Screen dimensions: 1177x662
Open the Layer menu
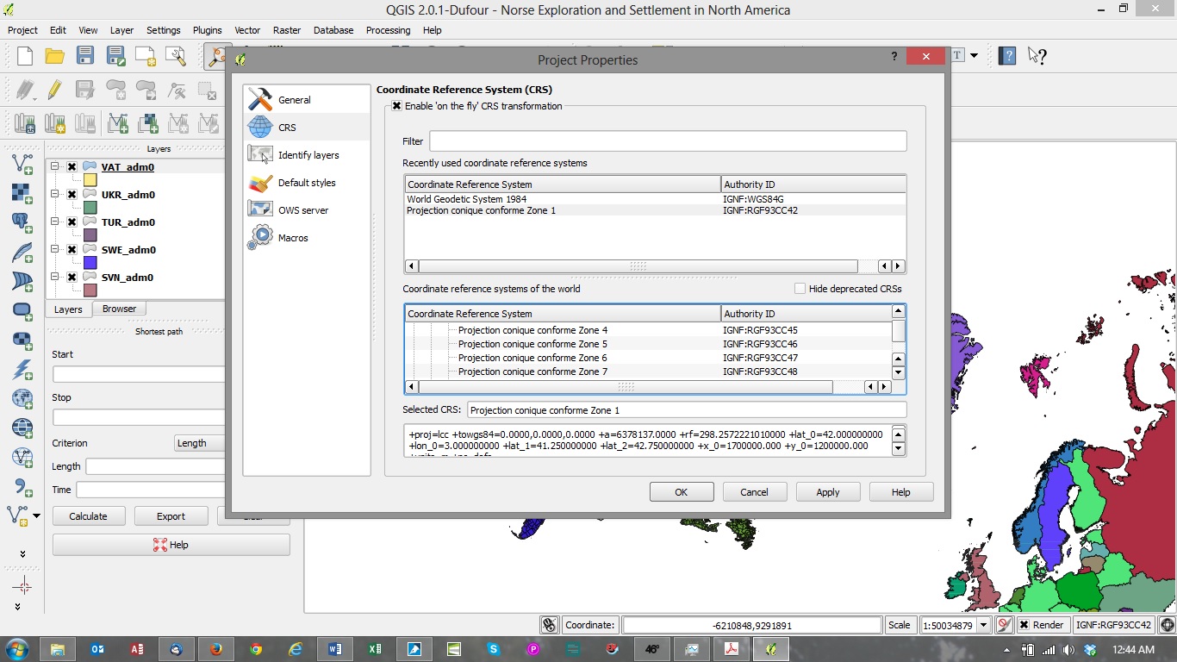121,30
